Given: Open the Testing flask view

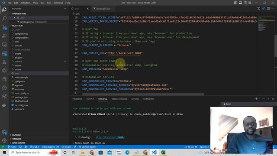Looking at the screenshot, I should click(x=4, y=62).
